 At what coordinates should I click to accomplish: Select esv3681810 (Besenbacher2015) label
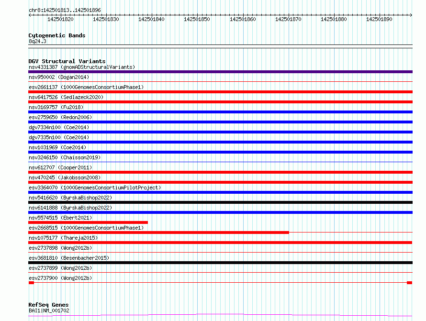coord(69,258)
